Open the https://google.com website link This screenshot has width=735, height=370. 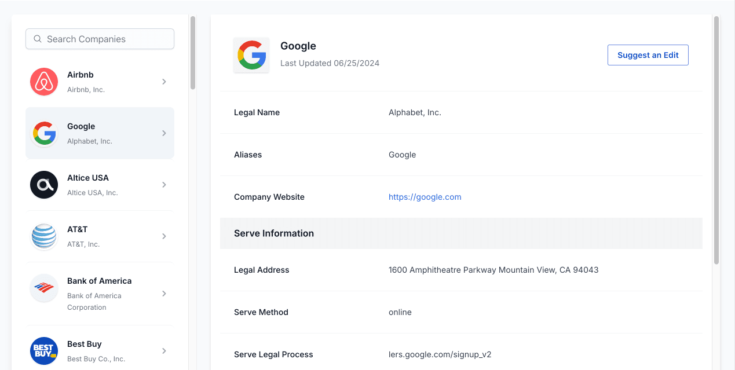click(x=425, y=197)
